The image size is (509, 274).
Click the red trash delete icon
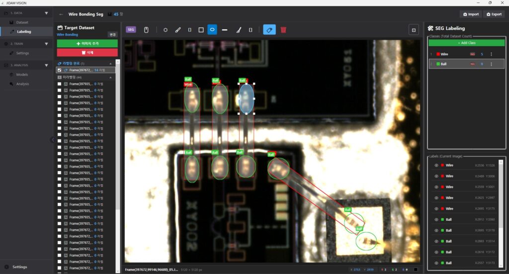click(x=283, y=30)
